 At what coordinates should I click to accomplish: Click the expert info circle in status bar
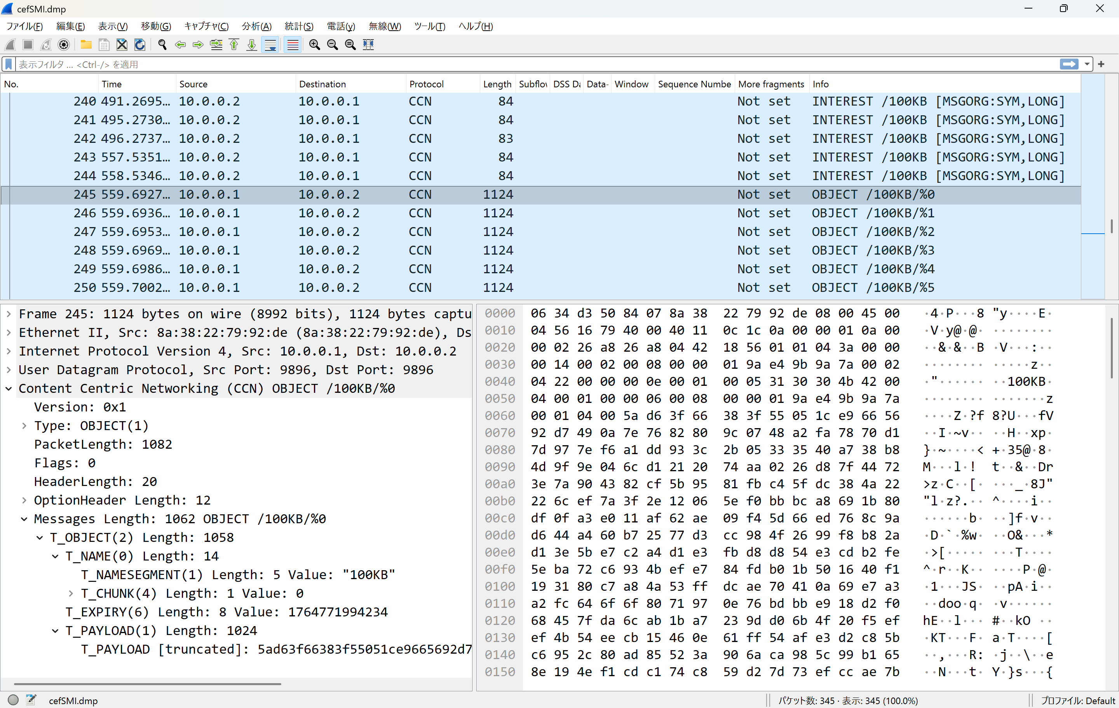click(13, 699)
